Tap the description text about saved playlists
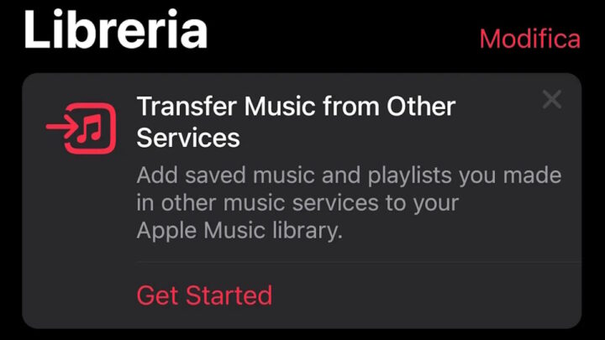This screenshot has height=340, width=605. point(349,203)
